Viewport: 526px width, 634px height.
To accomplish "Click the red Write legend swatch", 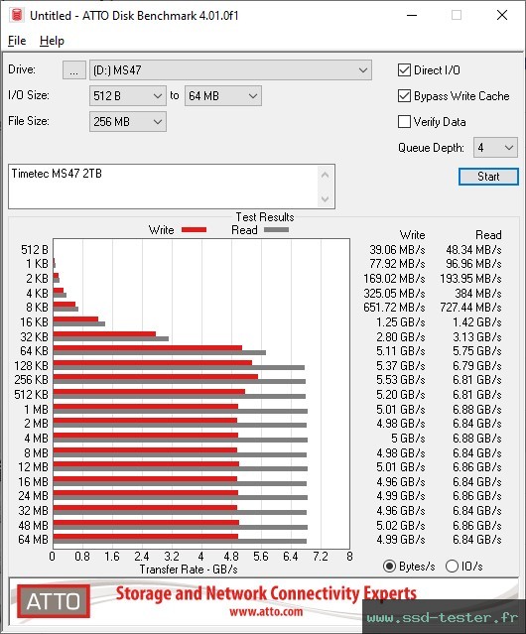I will pyautogui.click(x=195, y=229).
